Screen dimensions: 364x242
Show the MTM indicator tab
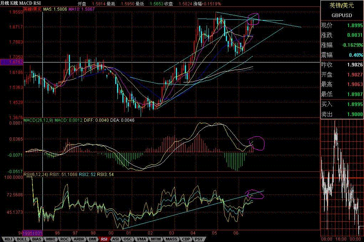tap(155, 239)
